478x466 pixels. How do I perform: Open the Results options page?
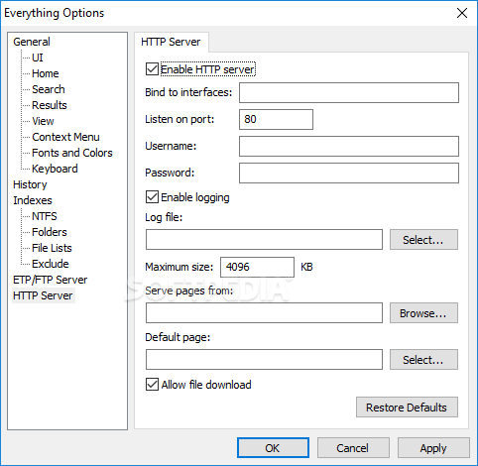pyautogui.click(x=50, y=105)
